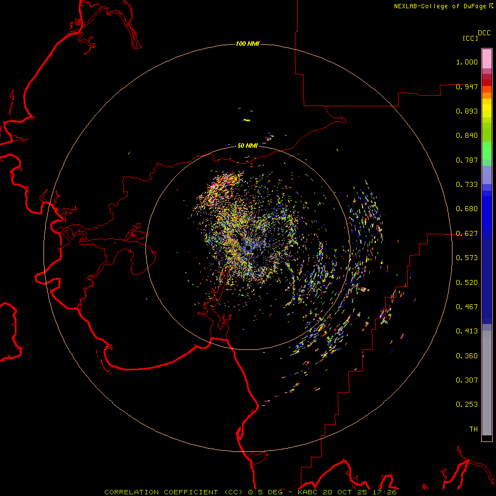This screenshot has width=496, height=496.
Task: Click the [CC] color scale heading
Action: pos(471,38)
